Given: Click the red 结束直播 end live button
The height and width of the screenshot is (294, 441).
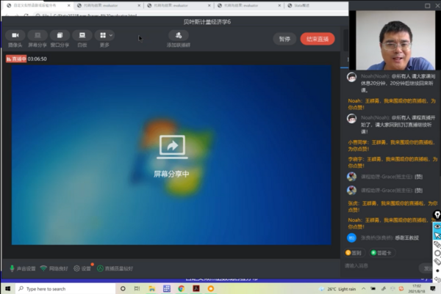Looking at the screenshot, I should pos(318,39).
